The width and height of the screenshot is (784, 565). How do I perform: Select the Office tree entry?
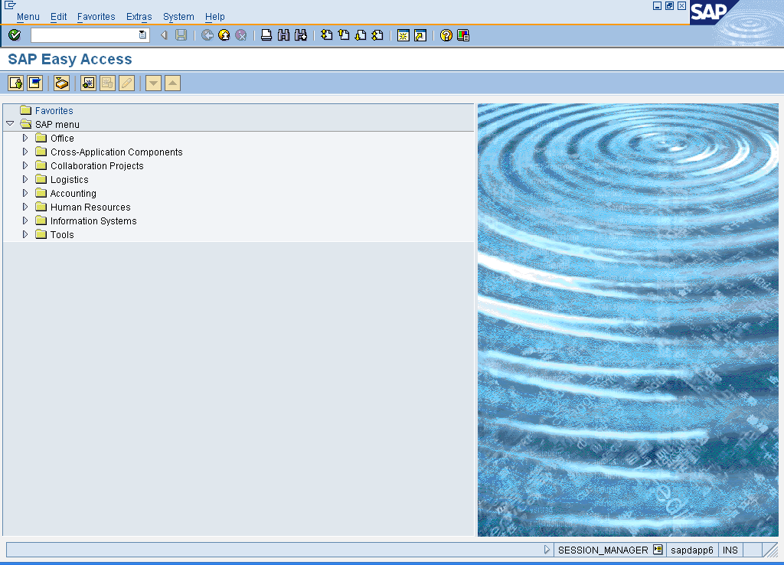[62, 138]
